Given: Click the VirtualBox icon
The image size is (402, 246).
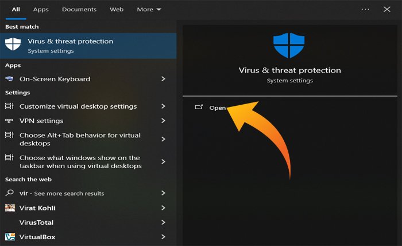Looking at the screenshot, I should pos(10,236).
